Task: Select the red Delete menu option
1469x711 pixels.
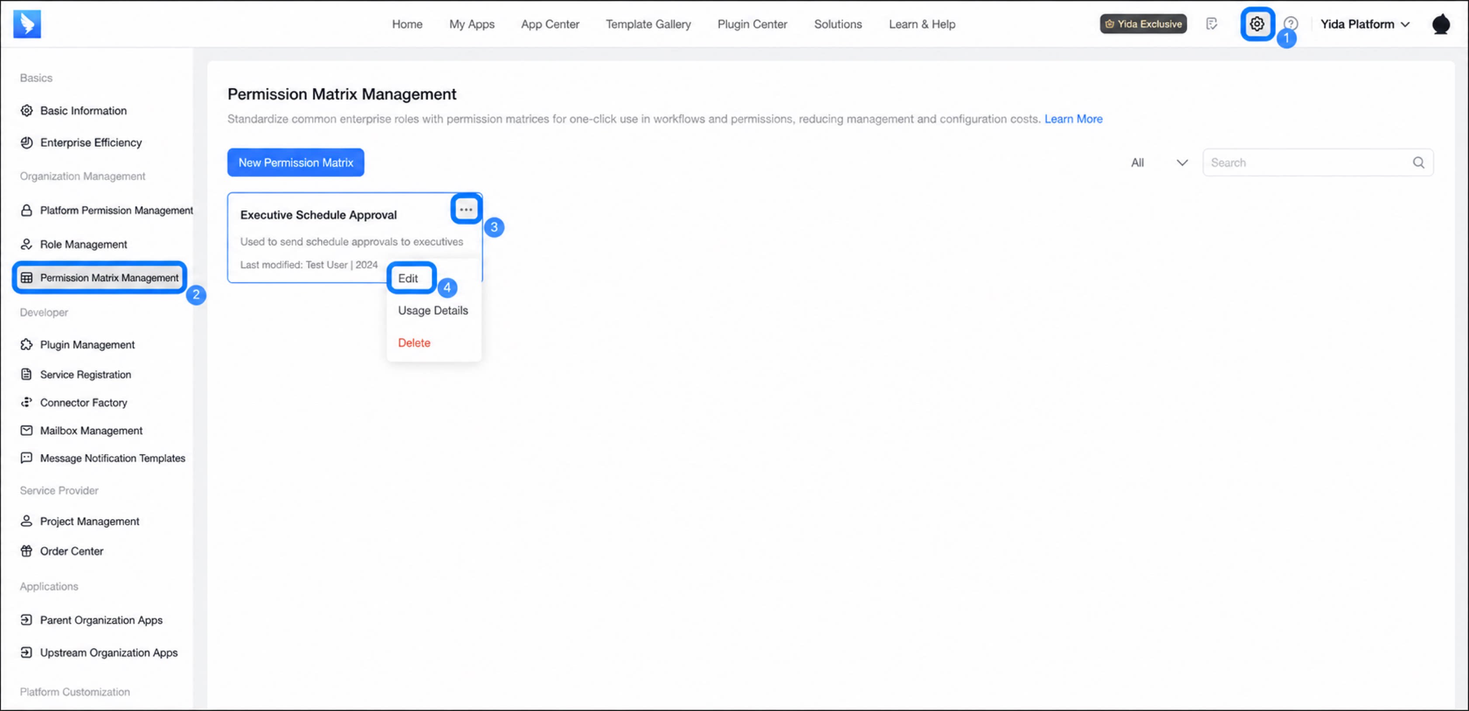Action: tap(414, 343)
